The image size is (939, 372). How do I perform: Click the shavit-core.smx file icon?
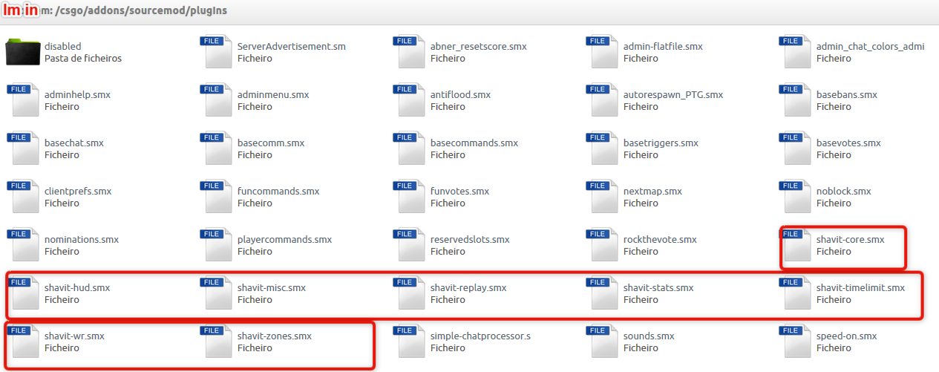pos(795,245)
